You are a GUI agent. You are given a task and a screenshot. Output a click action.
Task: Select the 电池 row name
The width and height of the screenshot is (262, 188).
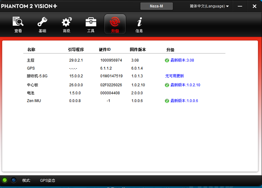(x=30, y=93)
